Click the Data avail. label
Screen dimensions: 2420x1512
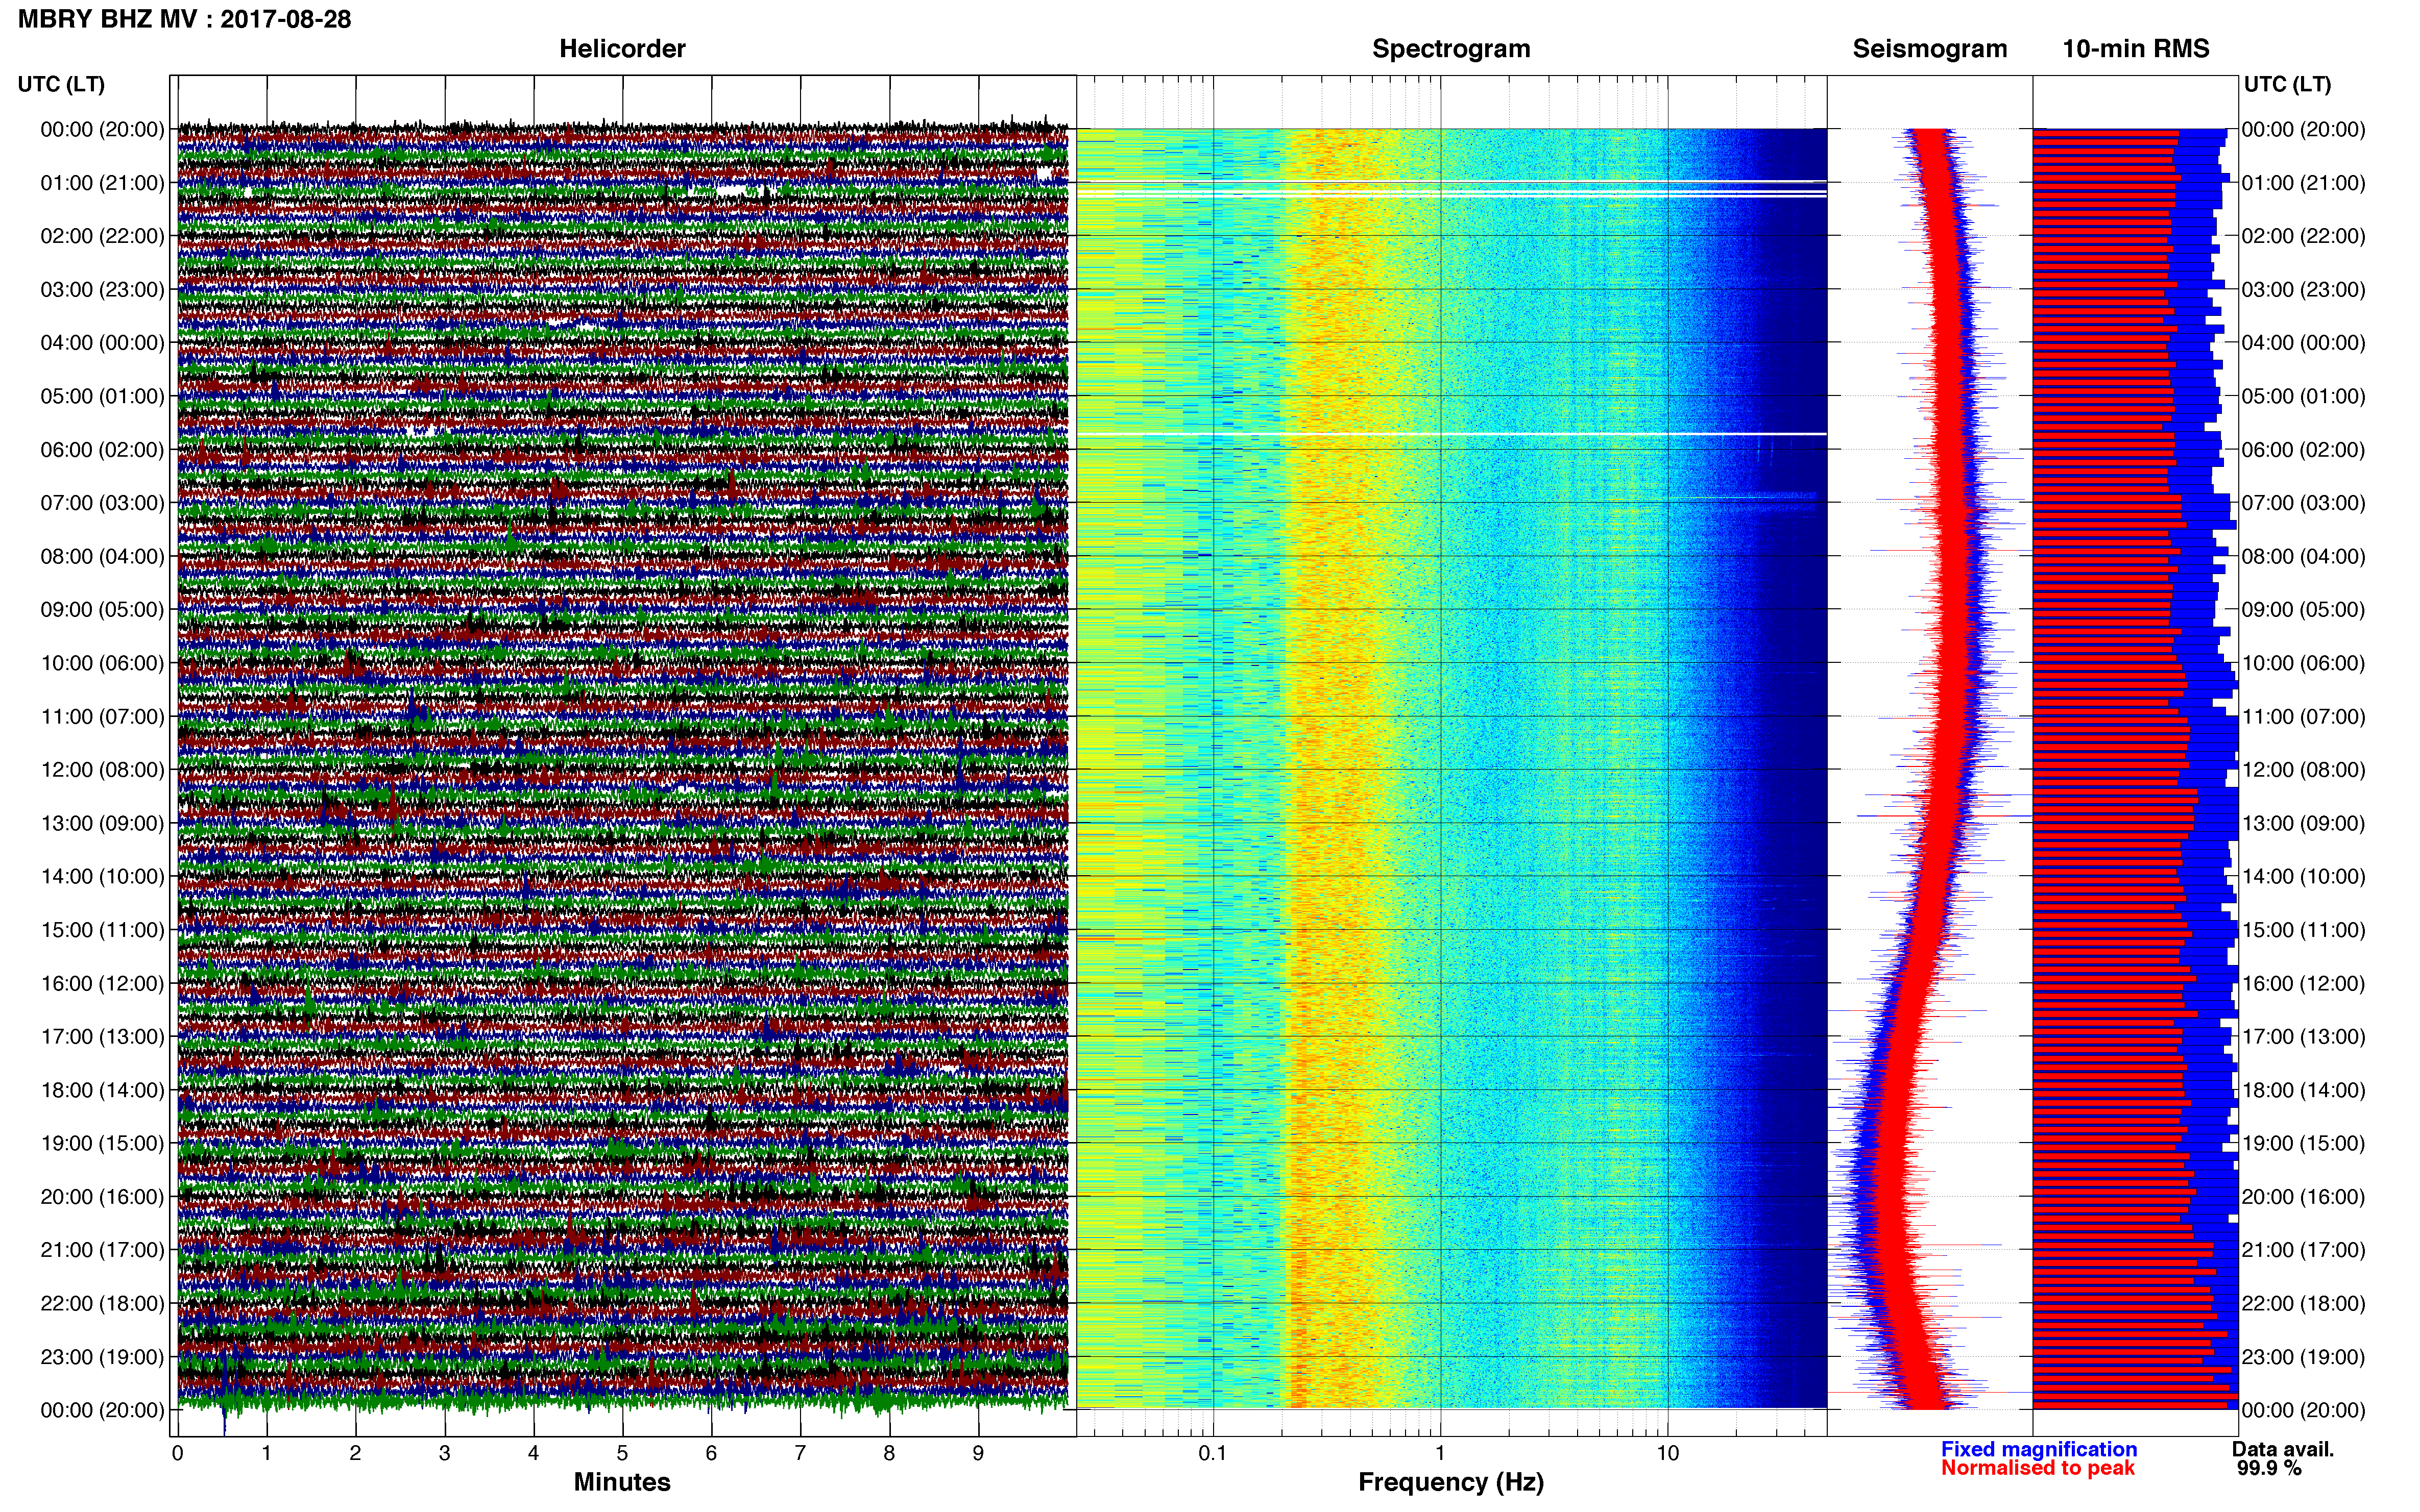click(2283, 1449)
